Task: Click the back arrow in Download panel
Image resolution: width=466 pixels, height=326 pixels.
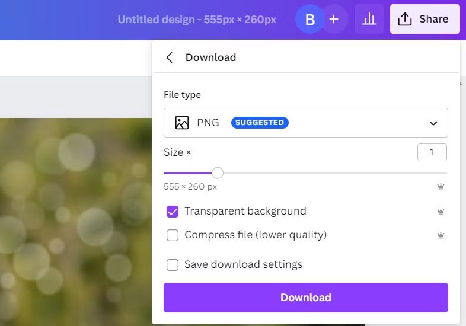Action: click(170, 57)
